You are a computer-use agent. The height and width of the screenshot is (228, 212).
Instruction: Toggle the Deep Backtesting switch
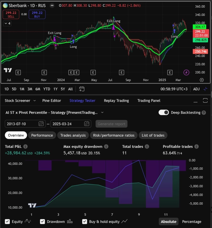tap(164, 113)
